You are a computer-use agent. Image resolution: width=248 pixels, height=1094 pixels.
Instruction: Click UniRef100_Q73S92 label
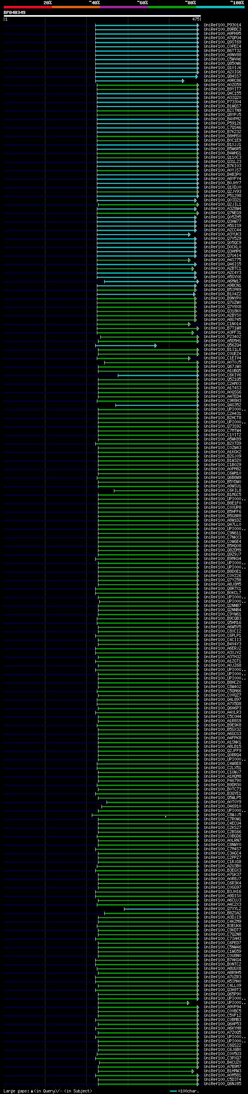(x=222, y=426)
